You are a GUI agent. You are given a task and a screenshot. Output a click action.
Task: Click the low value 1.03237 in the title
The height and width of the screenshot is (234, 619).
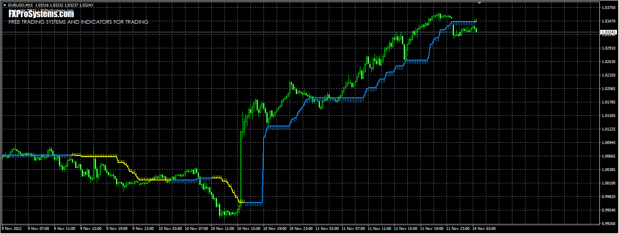[x=72, y=5]
